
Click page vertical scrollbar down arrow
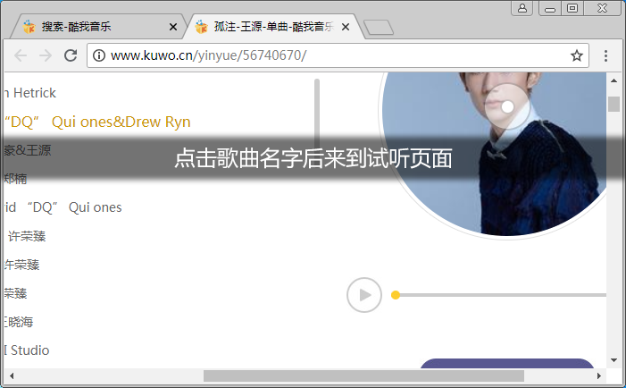(x=613, y=360)
